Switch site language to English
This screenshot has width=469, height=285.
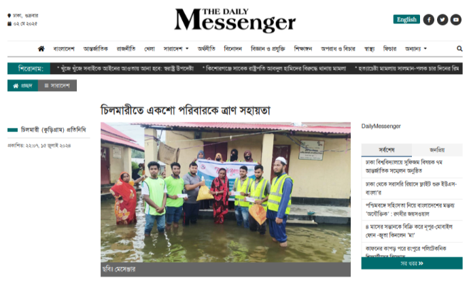406,20
